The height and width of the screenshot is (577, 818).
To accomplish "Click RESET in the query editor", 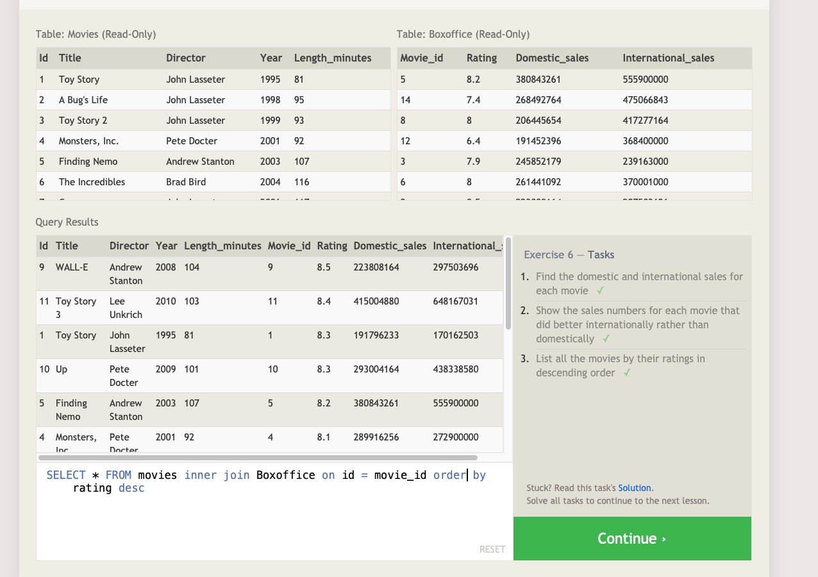I will (x=492, y=549).
